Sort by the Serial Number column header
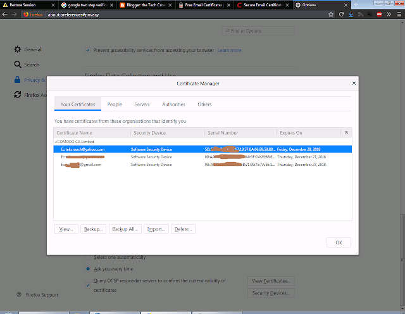 pyautogui.click(x=240, y=133)
